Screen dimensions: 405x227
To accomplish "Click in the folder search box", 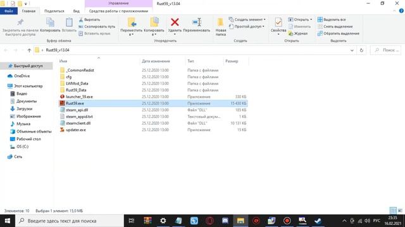I will [386, 50].
